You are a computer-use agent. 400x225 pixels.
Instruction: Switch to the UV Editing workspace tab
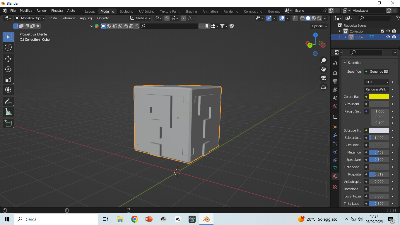[x=147, y=11]
